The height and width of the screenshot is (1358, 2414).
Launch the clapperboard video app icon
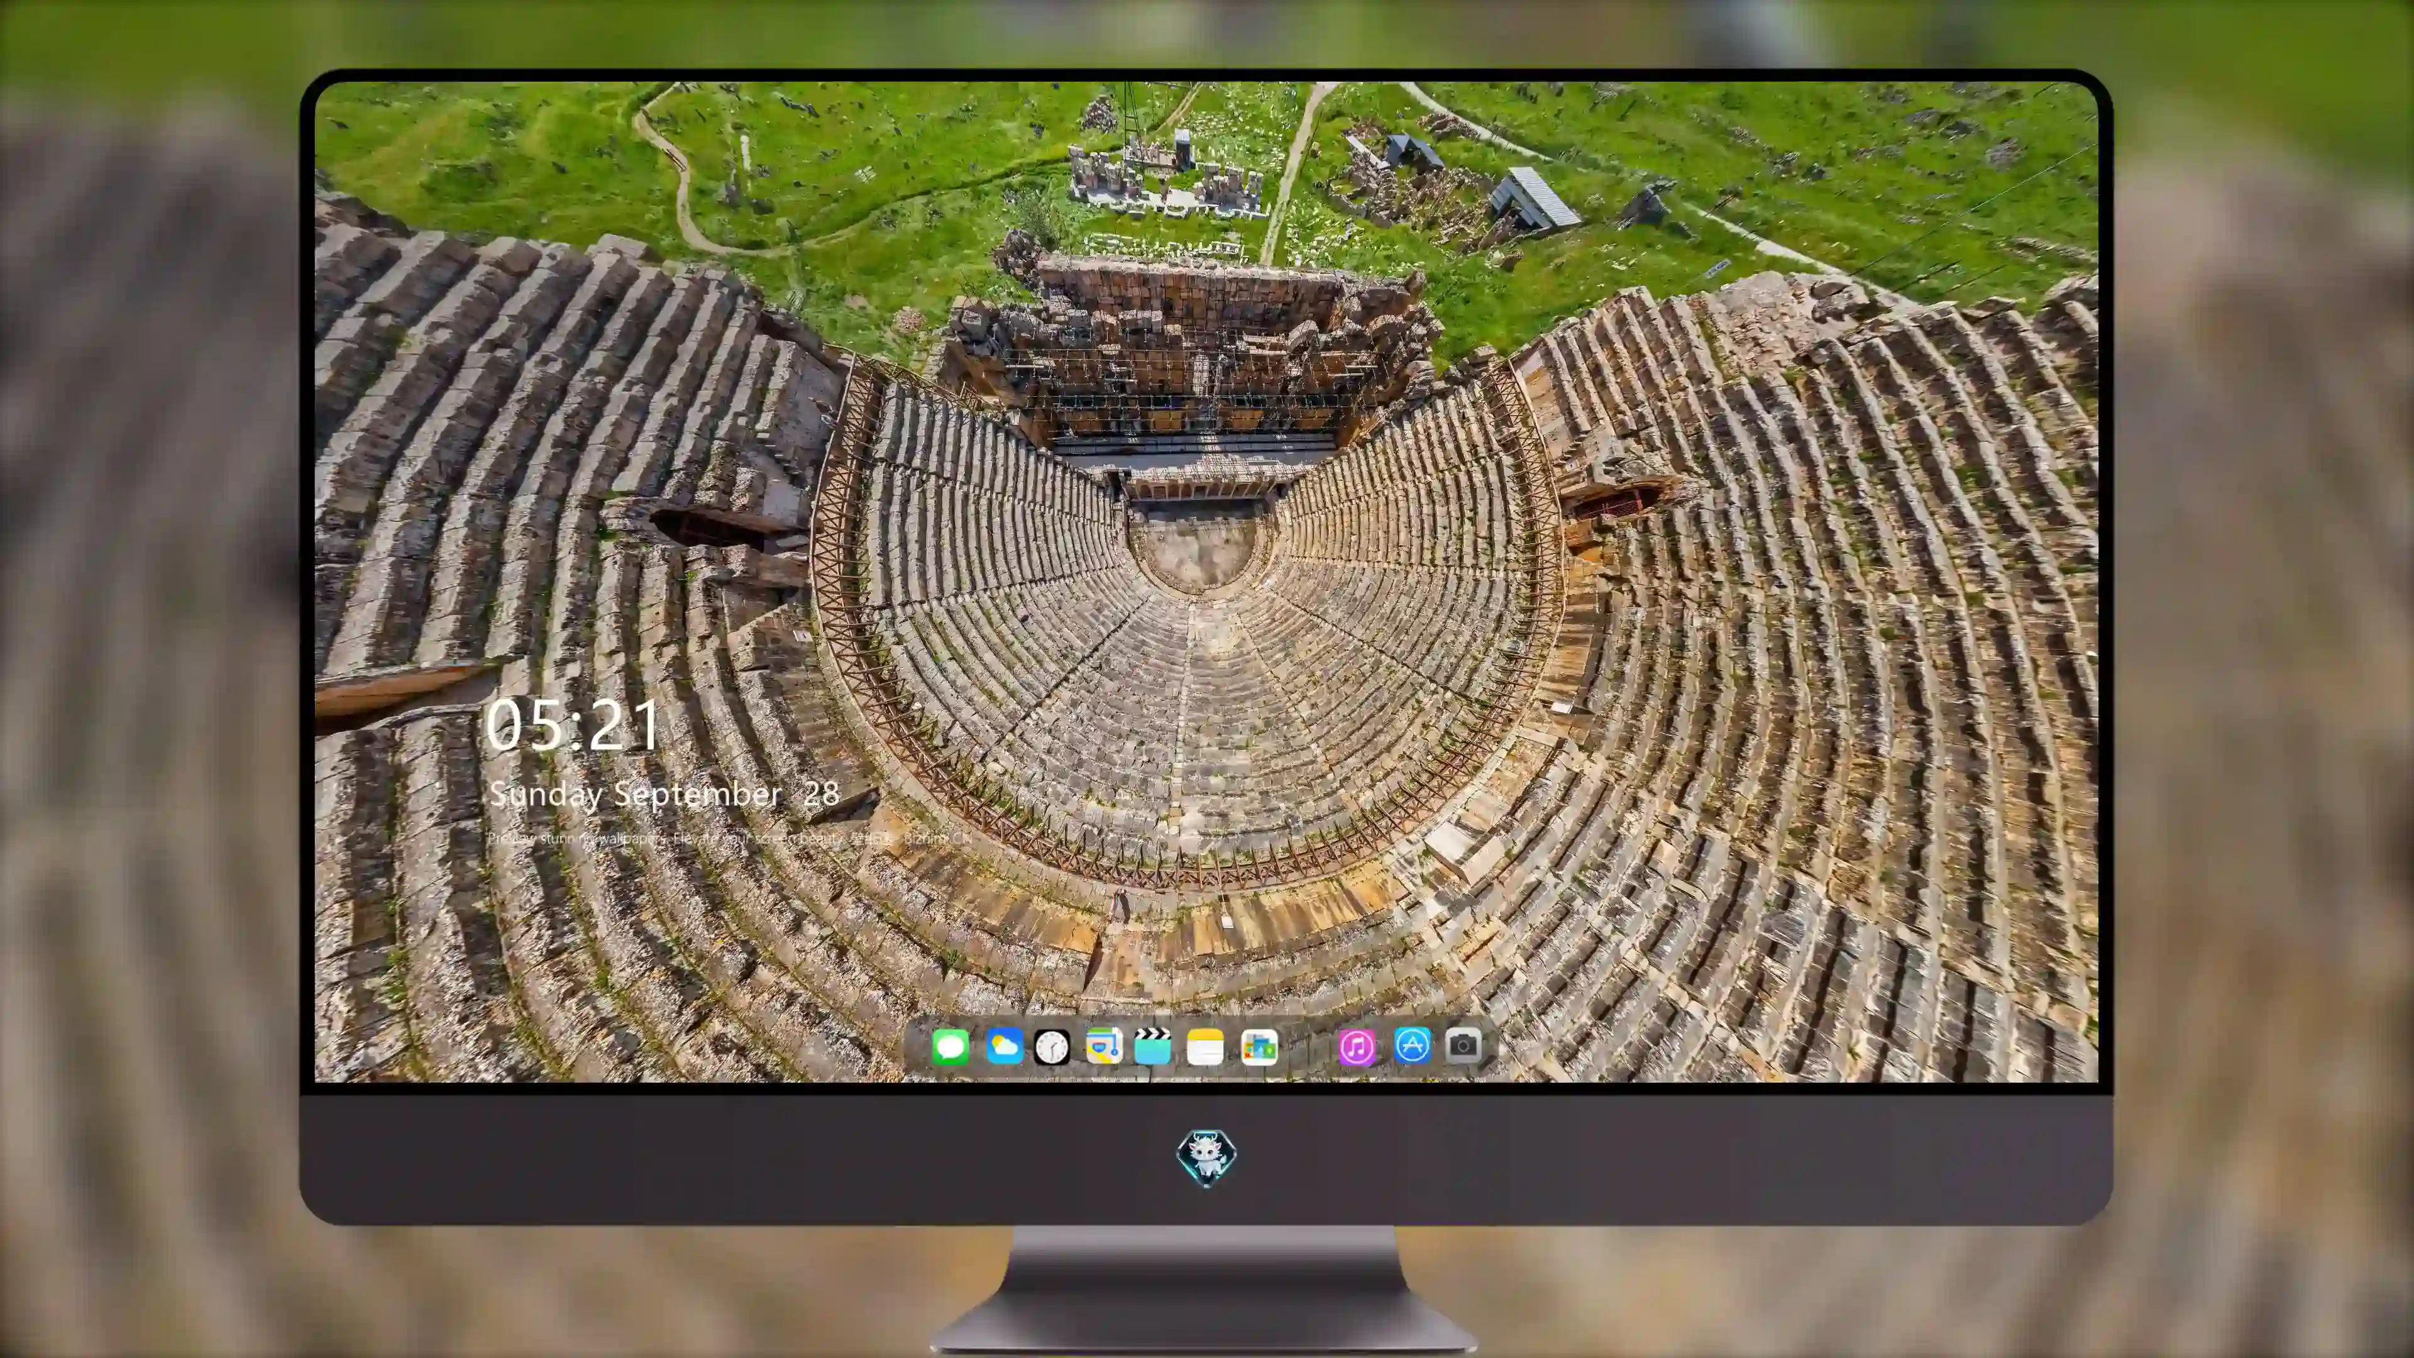click(1153, 1046)
